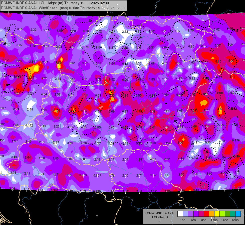Click the legend label 'ECMWF-INDEX-ANAL'
Viewport: 245px width, 225px height.
tap(160, 213)
